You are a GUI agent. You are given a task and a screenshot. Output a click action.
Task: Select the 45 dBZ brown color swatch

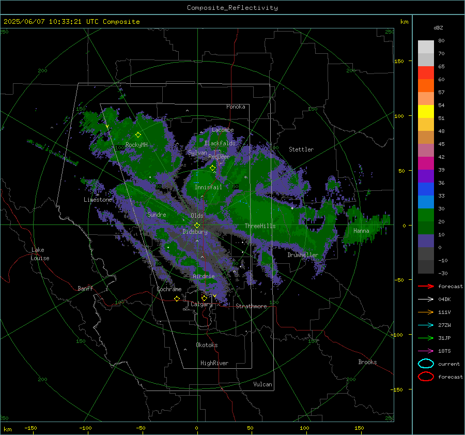point(426,137)
